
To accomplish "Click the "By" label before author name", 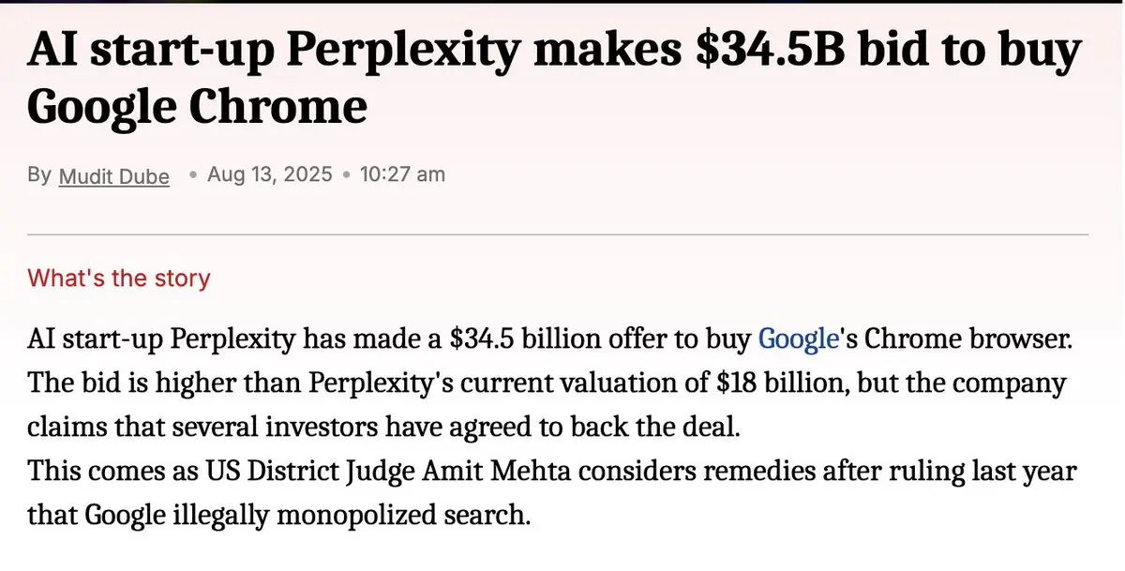I will pyautogui.click(x=39, y=175).
